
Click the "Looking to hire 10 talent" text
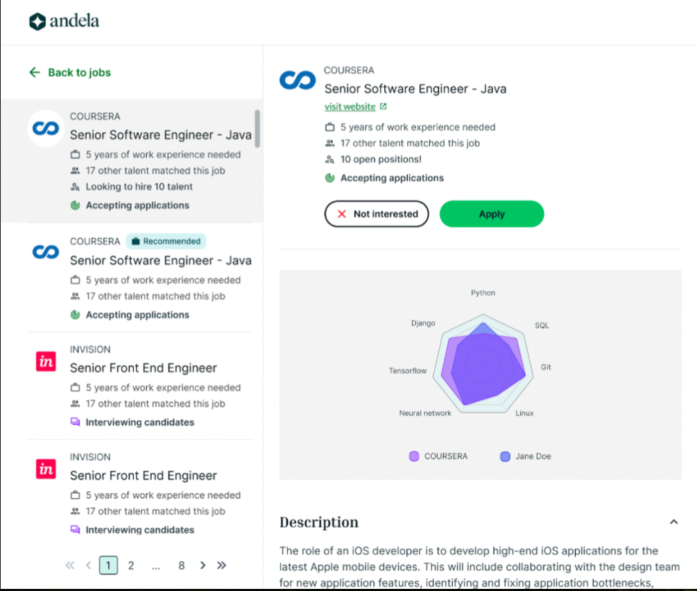(x=139, y=187)
